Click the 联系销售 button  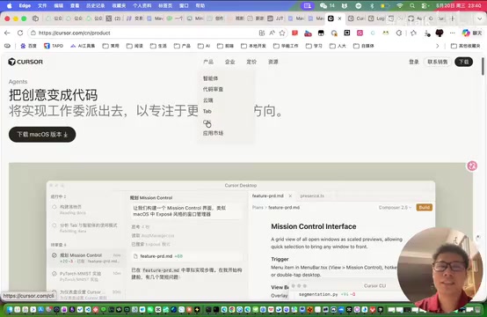click(x=437, y=62)
